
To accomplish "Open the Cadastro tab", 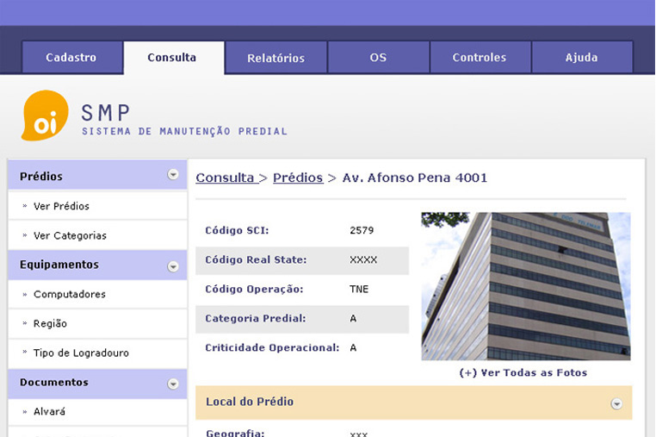I will [x=71, y=58].
